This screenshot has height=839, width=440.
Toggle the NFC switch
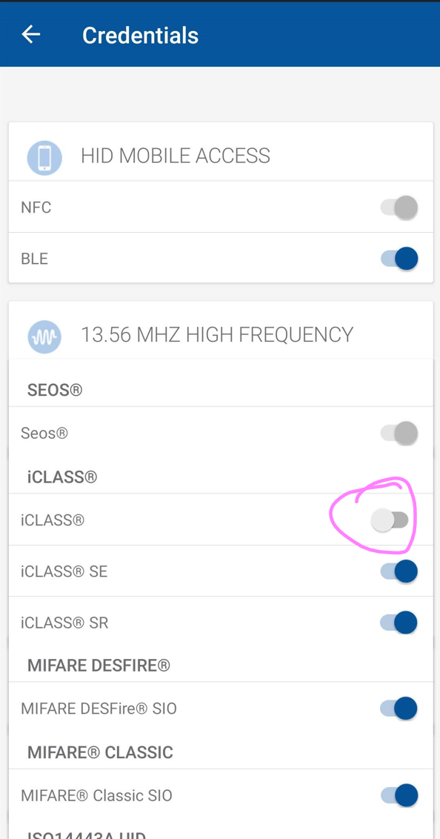coord(399,207)
